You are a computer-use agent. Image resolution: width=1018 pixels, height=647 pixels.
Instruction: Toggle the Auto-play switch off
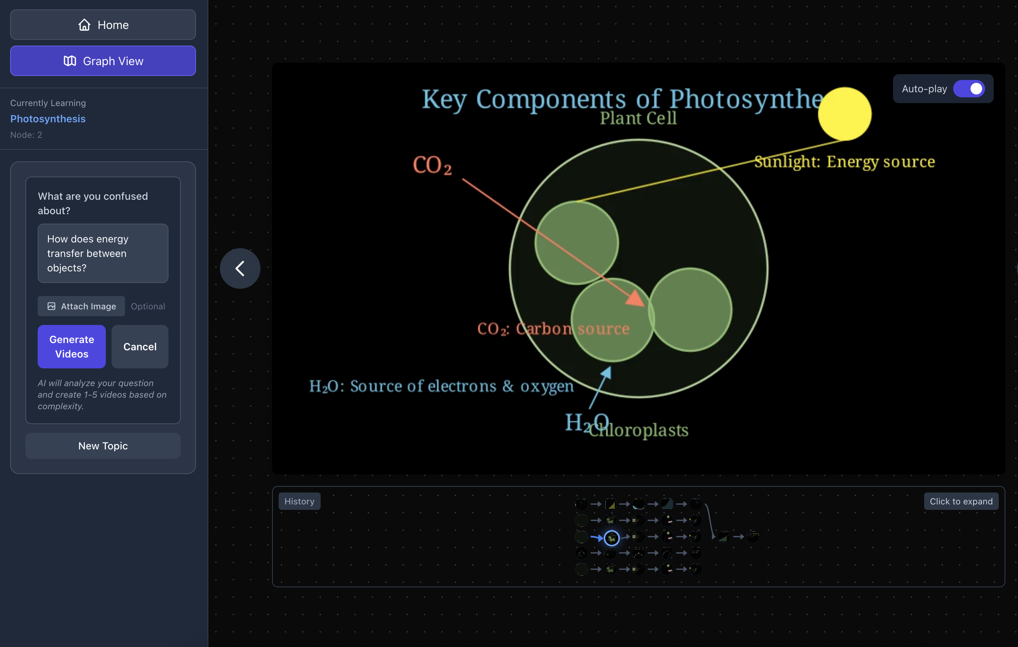click(969, 89)
